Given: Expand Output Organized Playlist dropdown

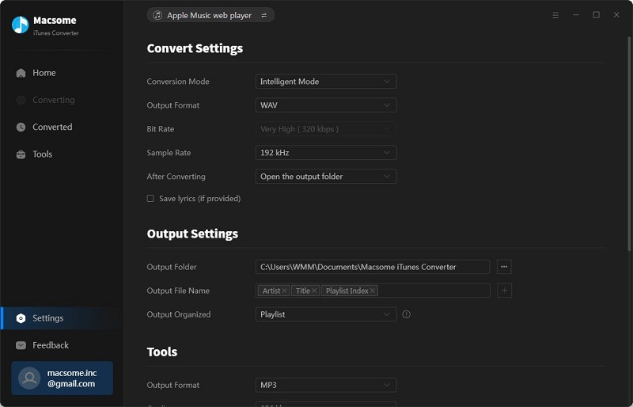Looking at the screenshot, I should click(326, 314).
